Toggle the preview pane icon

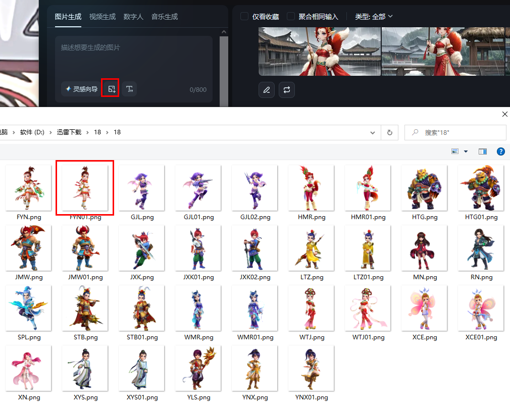point(483,151)
